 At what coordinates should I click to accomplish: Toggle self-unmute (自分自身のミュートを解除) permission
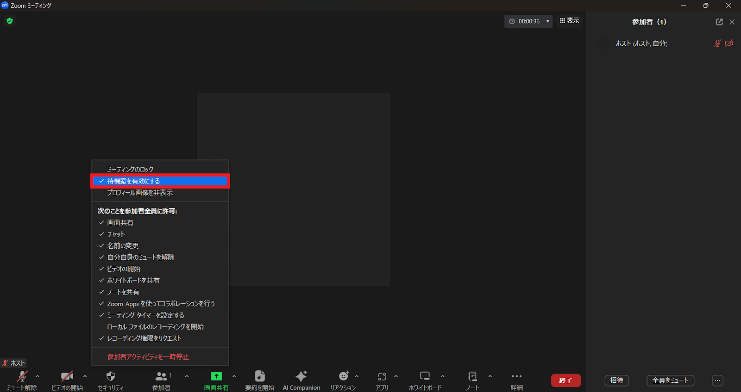pyautogui.click(x=160, y=257)
